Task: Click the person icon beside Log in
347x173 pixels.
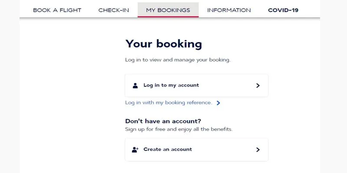Action: point(135,86)
